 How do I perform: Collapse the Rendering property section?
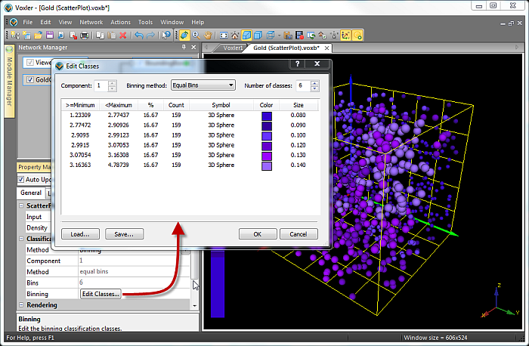21,305
